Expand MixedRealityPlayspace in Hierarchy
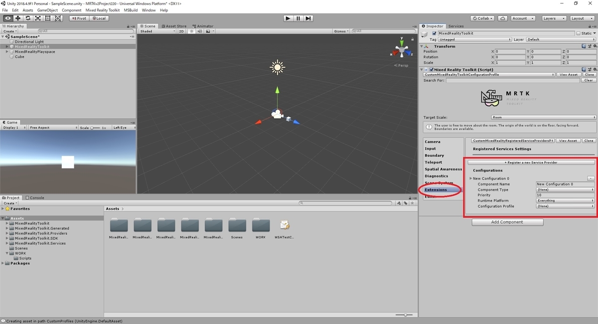Image resolution: width=598 pixels, height=324 pixels. click(7, 52)
